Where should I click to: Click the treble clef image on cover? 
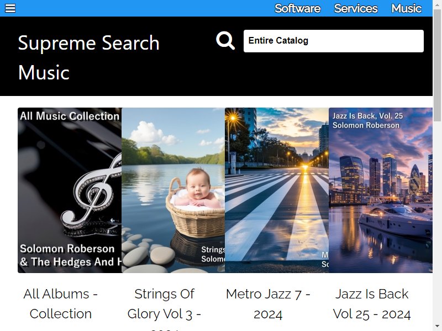pos(92,191)
